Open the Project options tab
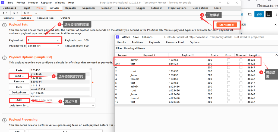This screenshot has height=132, width=278. (x=177, y=8)
